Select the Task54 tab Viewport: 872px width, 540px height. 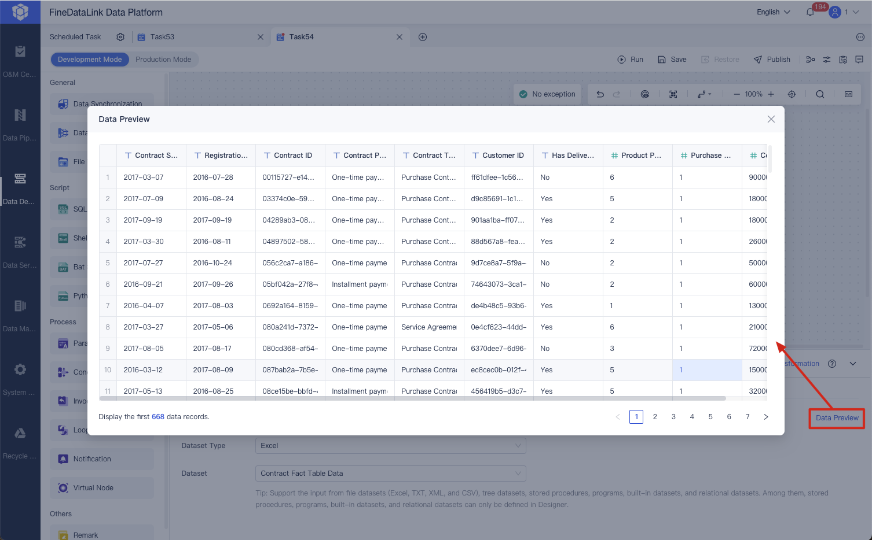pos(301,37)
